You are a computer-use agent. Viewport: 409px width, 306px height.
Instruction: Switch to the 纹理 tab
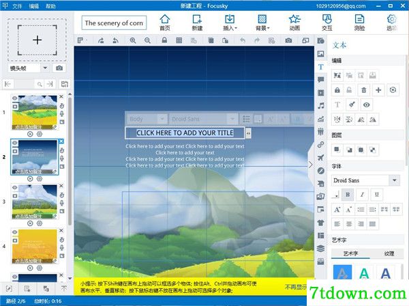click(389, 253)
